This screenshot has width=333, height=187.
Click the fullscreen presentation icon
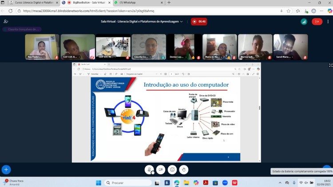(330, 65)
